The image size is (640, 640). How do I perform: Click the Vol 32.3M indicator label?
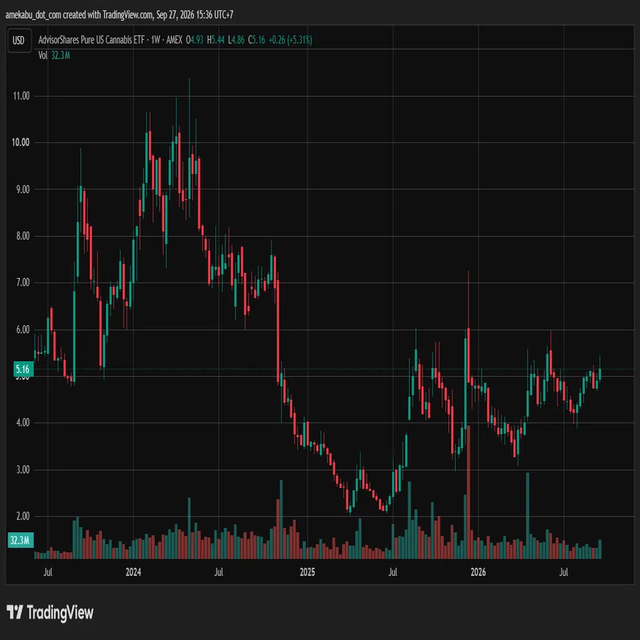[55, 55]
